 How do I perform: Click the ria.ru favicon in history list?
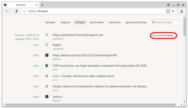point(47,65)
